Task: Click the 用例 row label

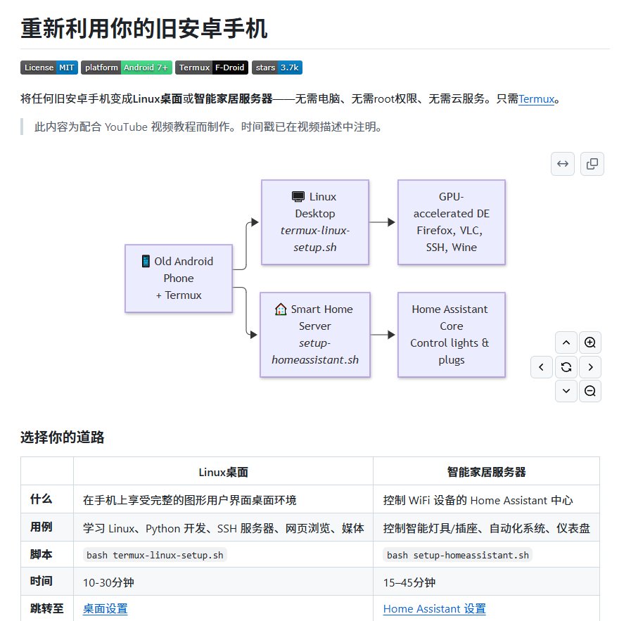Action: click(x=41, y=527)
